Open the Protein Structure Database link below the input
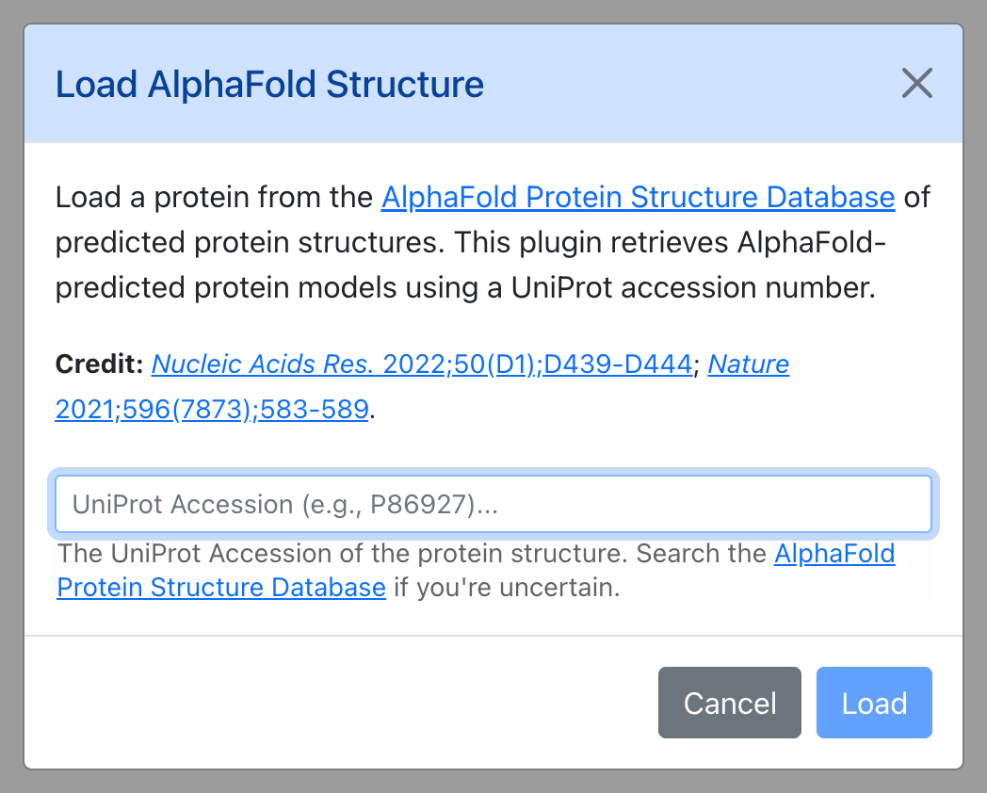The image size is (987, 793). [x=221, y=587]
